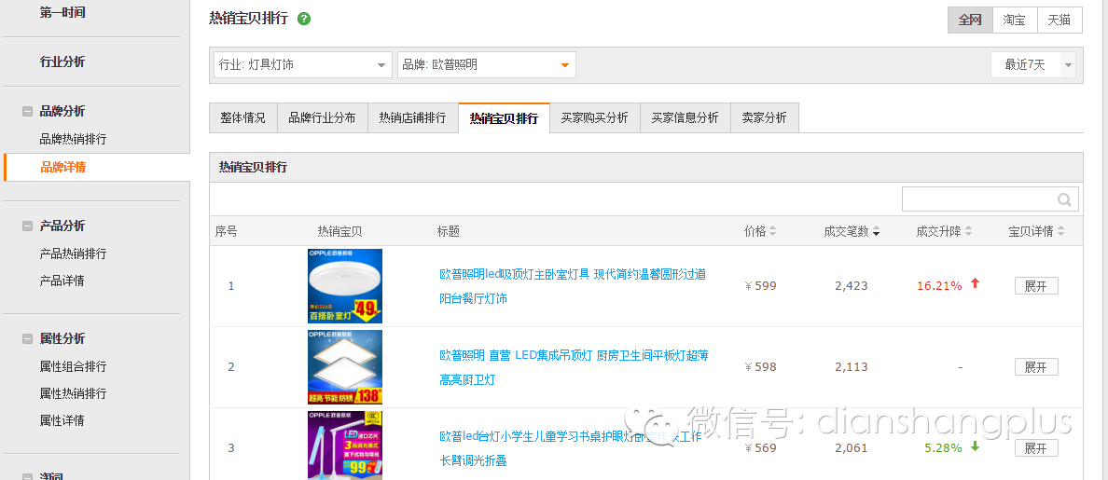The width and height of the screenshot is (1108, 480).
Task: Go to 行业分析 in sidebar
Action: [62, 62]
